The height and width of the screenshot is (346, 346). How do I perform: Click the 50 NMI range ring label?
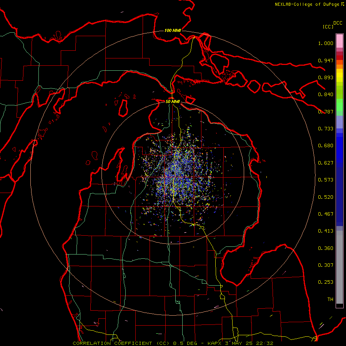click(173, 101)
